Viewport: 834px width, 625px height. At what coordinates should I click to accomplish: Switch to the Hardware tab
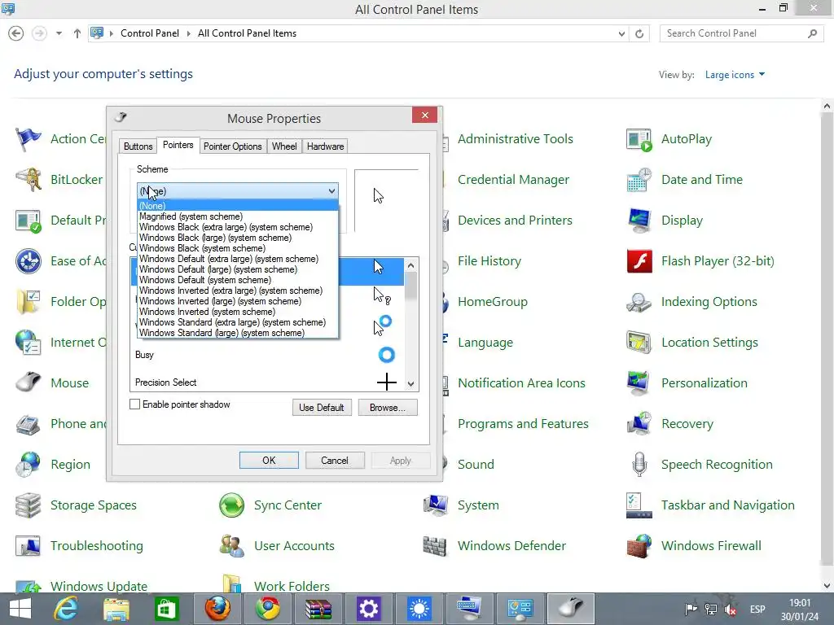pos(325,146)
